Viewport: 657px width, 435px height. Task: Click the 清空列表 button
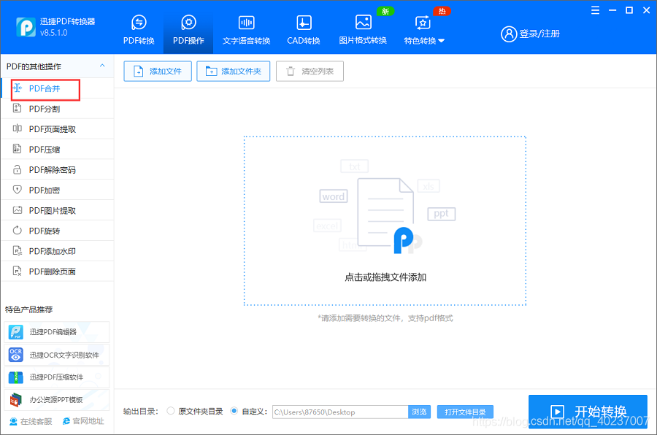tap(310, 72)
